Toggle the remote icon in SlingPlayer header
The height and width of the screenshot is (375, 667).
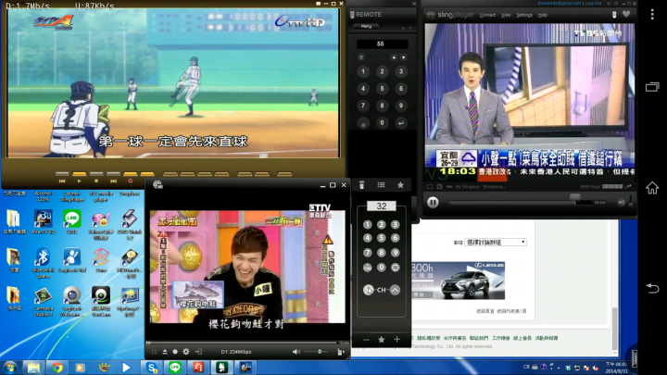[614, 15]
